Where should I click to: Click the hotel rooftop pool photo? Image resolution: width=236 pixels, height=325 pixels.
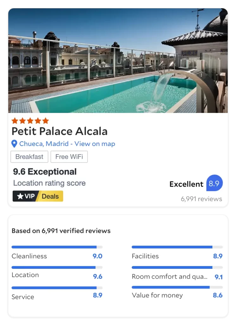click(118, 60)
